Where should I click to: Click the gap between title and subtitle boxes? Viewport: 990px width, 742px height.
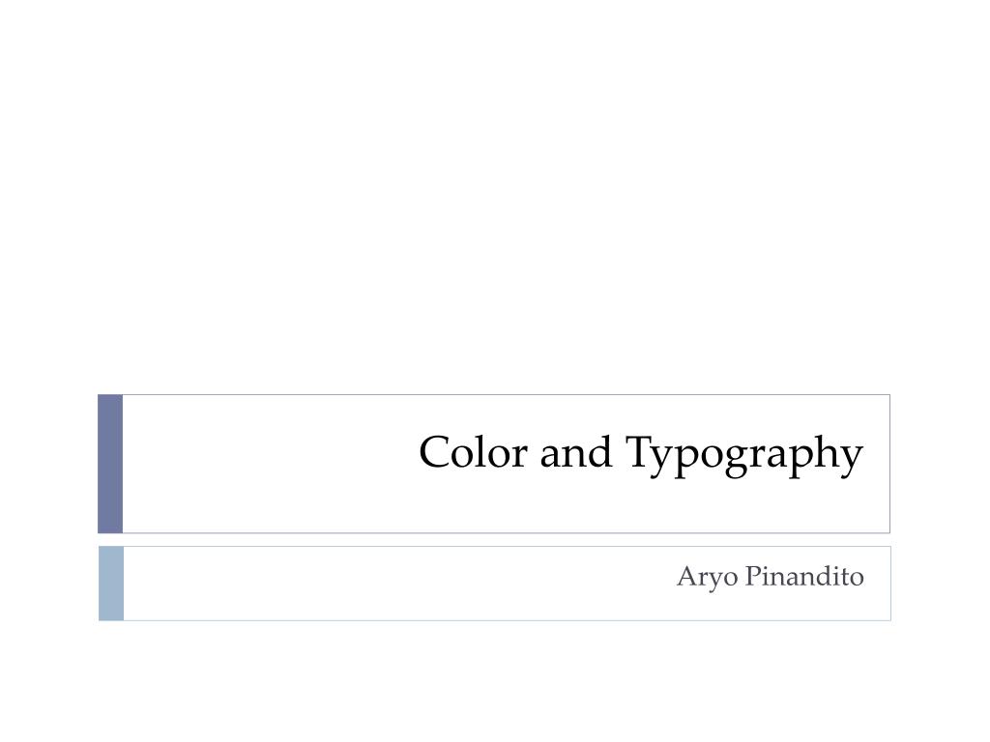tap(495, 540)
